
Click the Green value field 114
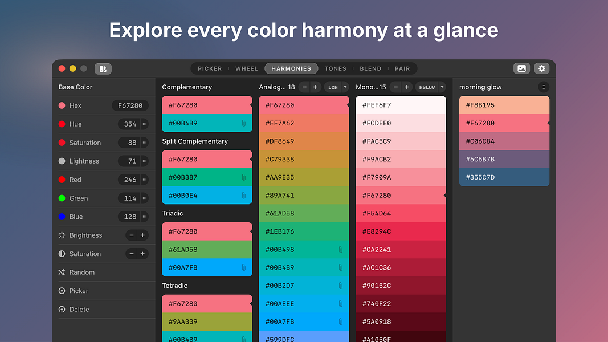coord(129,198)
